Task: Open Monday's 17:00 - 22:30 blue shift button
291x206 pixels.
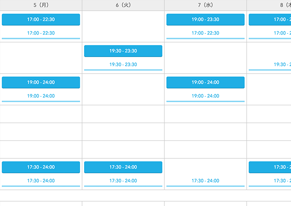Action: click(x=41, y=20)
